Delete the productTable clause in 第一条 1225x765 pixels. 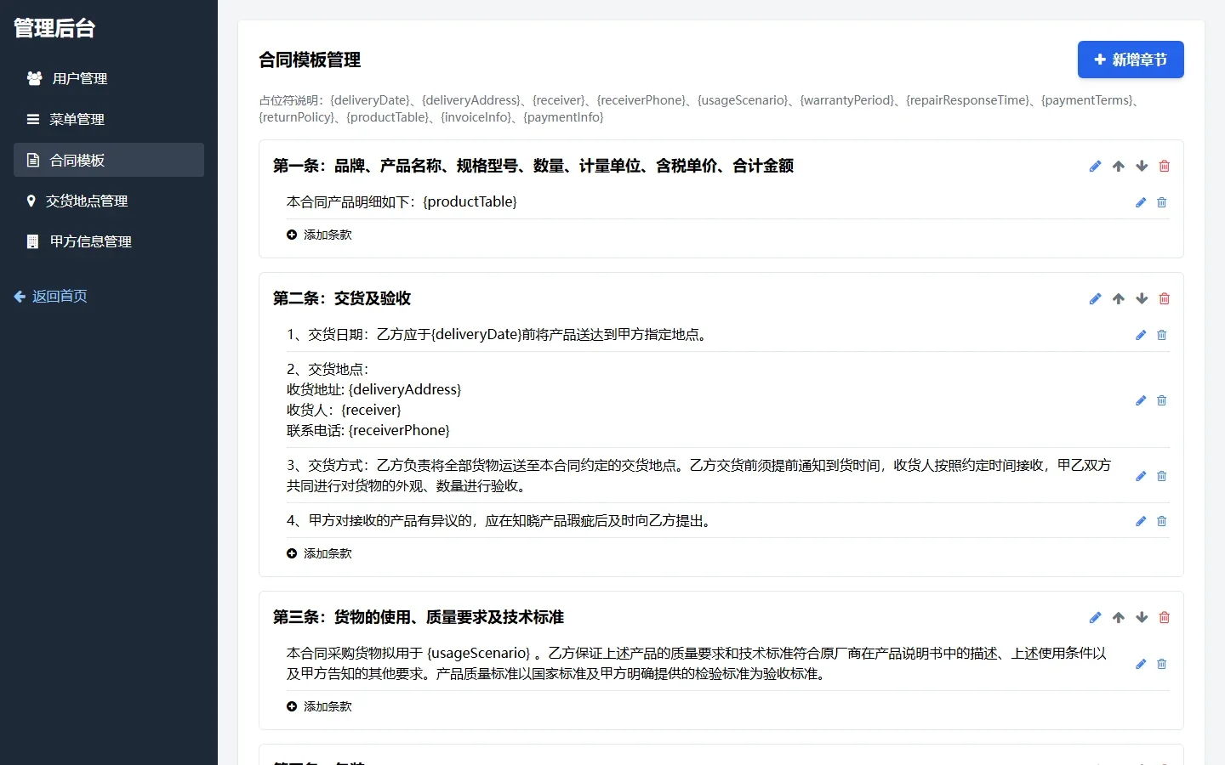[1162, 202]
